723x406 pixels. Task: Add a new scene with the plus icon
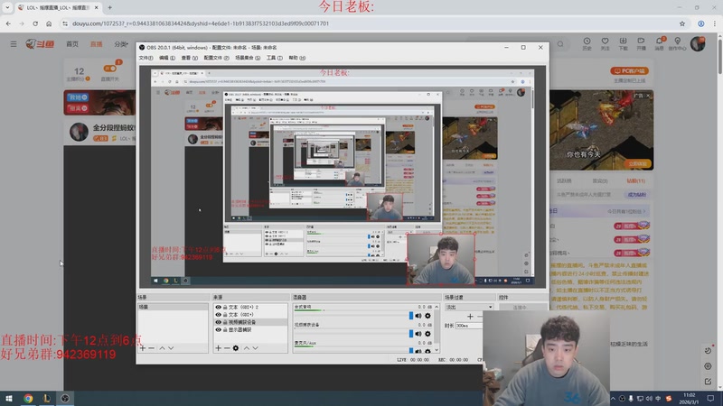143,348
